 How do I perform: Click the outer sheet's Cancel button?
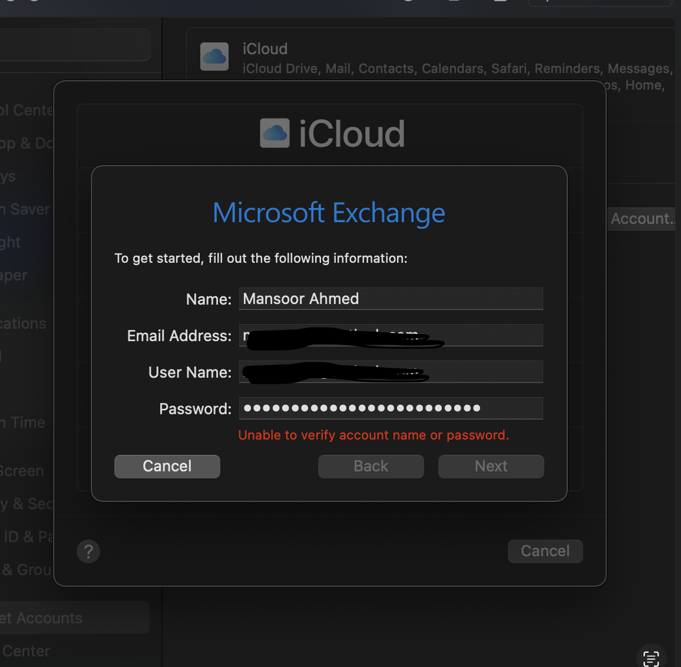point(545,552)
